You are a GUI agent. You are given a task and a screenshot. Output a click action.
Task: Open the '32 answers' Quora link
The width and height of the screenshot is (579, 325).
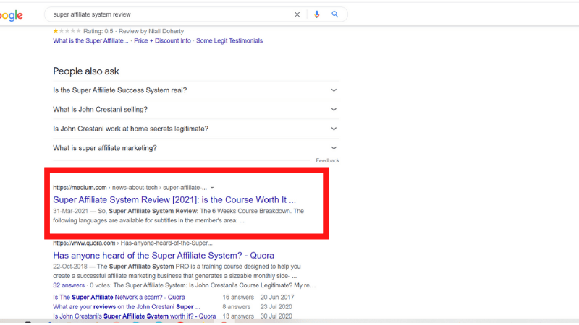point(68,285)
